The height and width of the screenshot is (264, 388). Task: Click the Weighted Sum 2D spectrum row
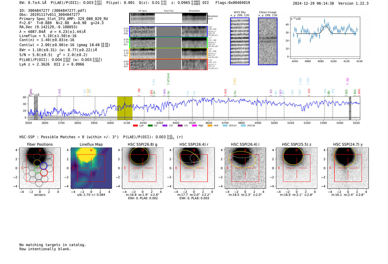click(169, 18)
